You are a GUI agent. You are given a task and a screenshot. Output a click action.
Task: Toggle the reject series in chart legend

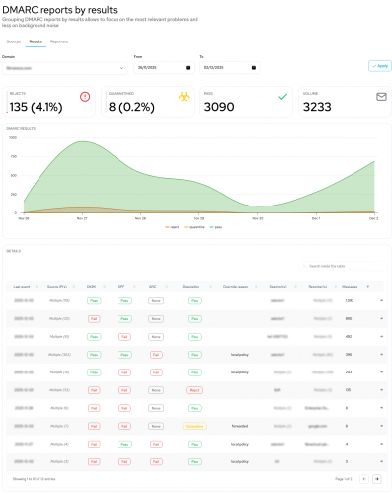click(172, 227)
